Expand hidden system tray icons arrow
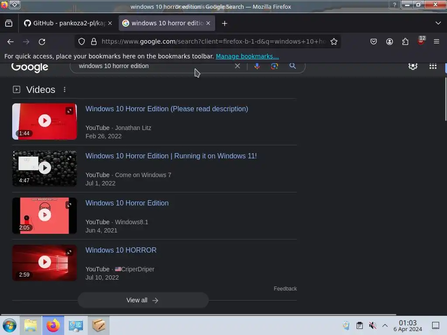The width and height of the screenshot is (447, 335). click(x=385, y=325)
